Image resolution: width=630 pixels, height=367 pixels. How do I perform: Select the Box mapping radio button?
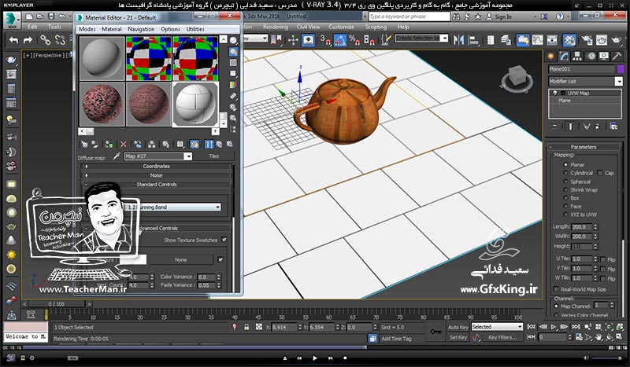click(x=565, y=198)
